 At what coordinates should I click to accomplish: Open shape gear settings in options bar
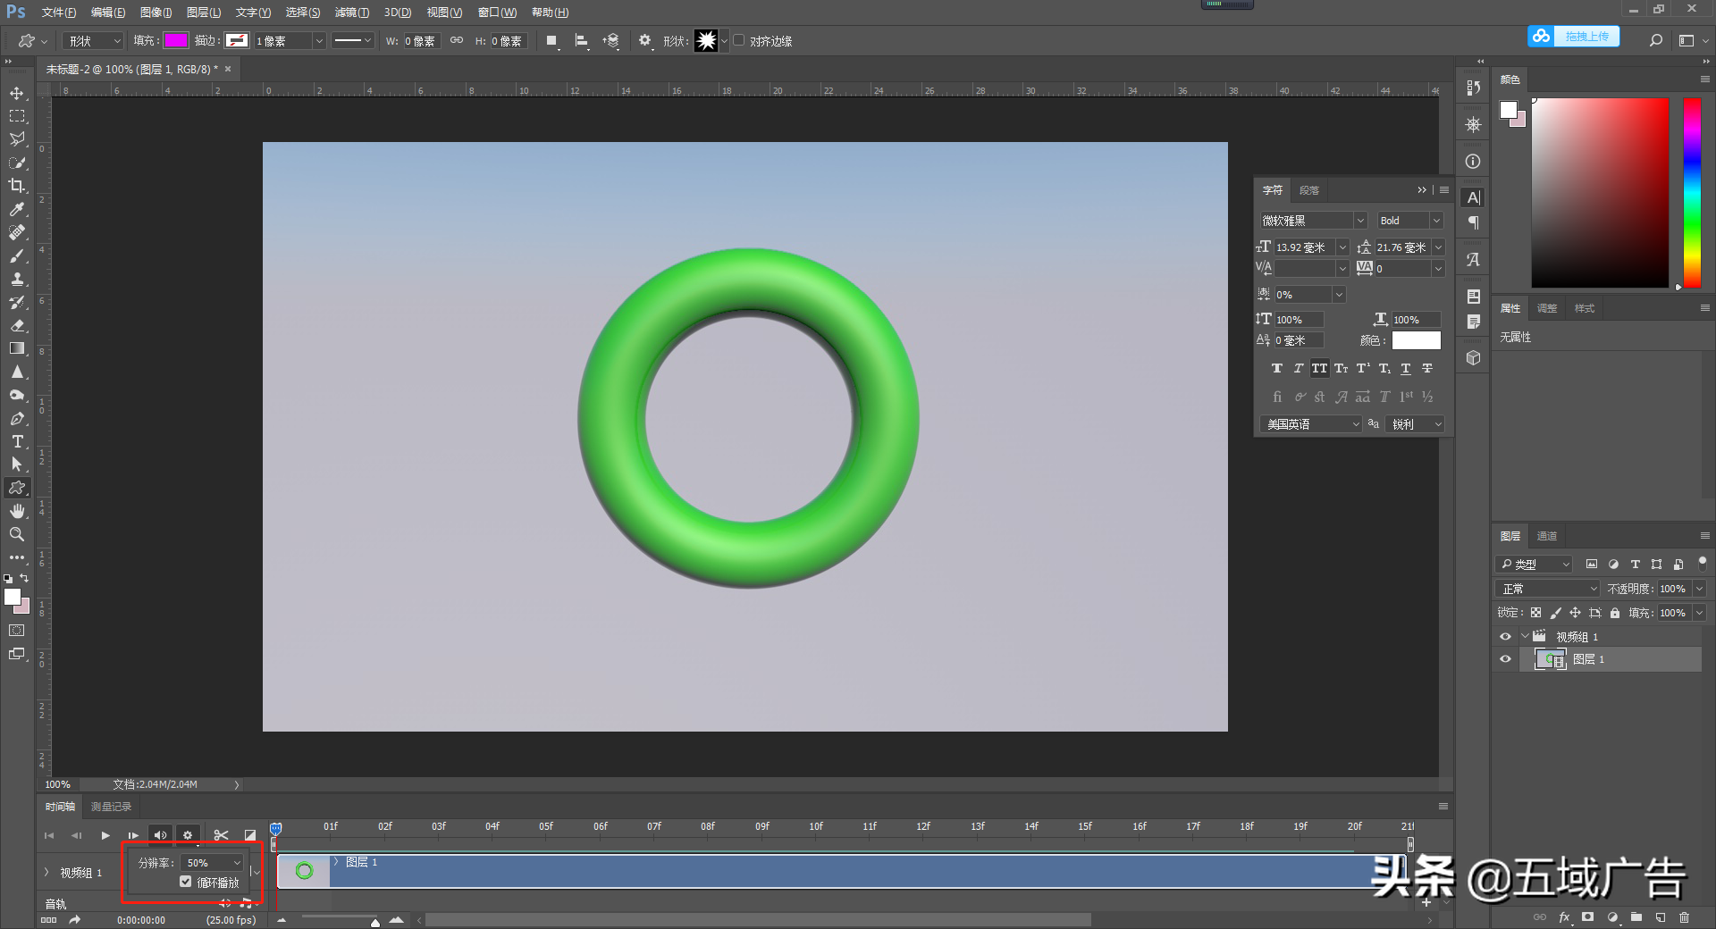coord(645,40)
